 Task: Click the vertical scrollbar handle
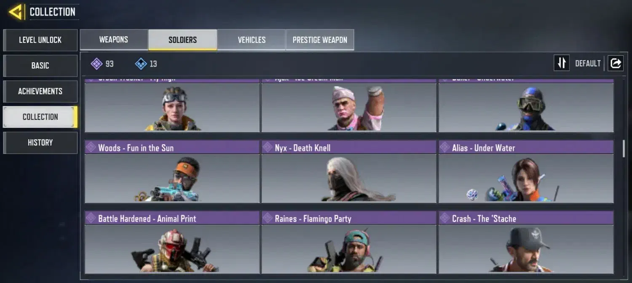pos(624,148)
